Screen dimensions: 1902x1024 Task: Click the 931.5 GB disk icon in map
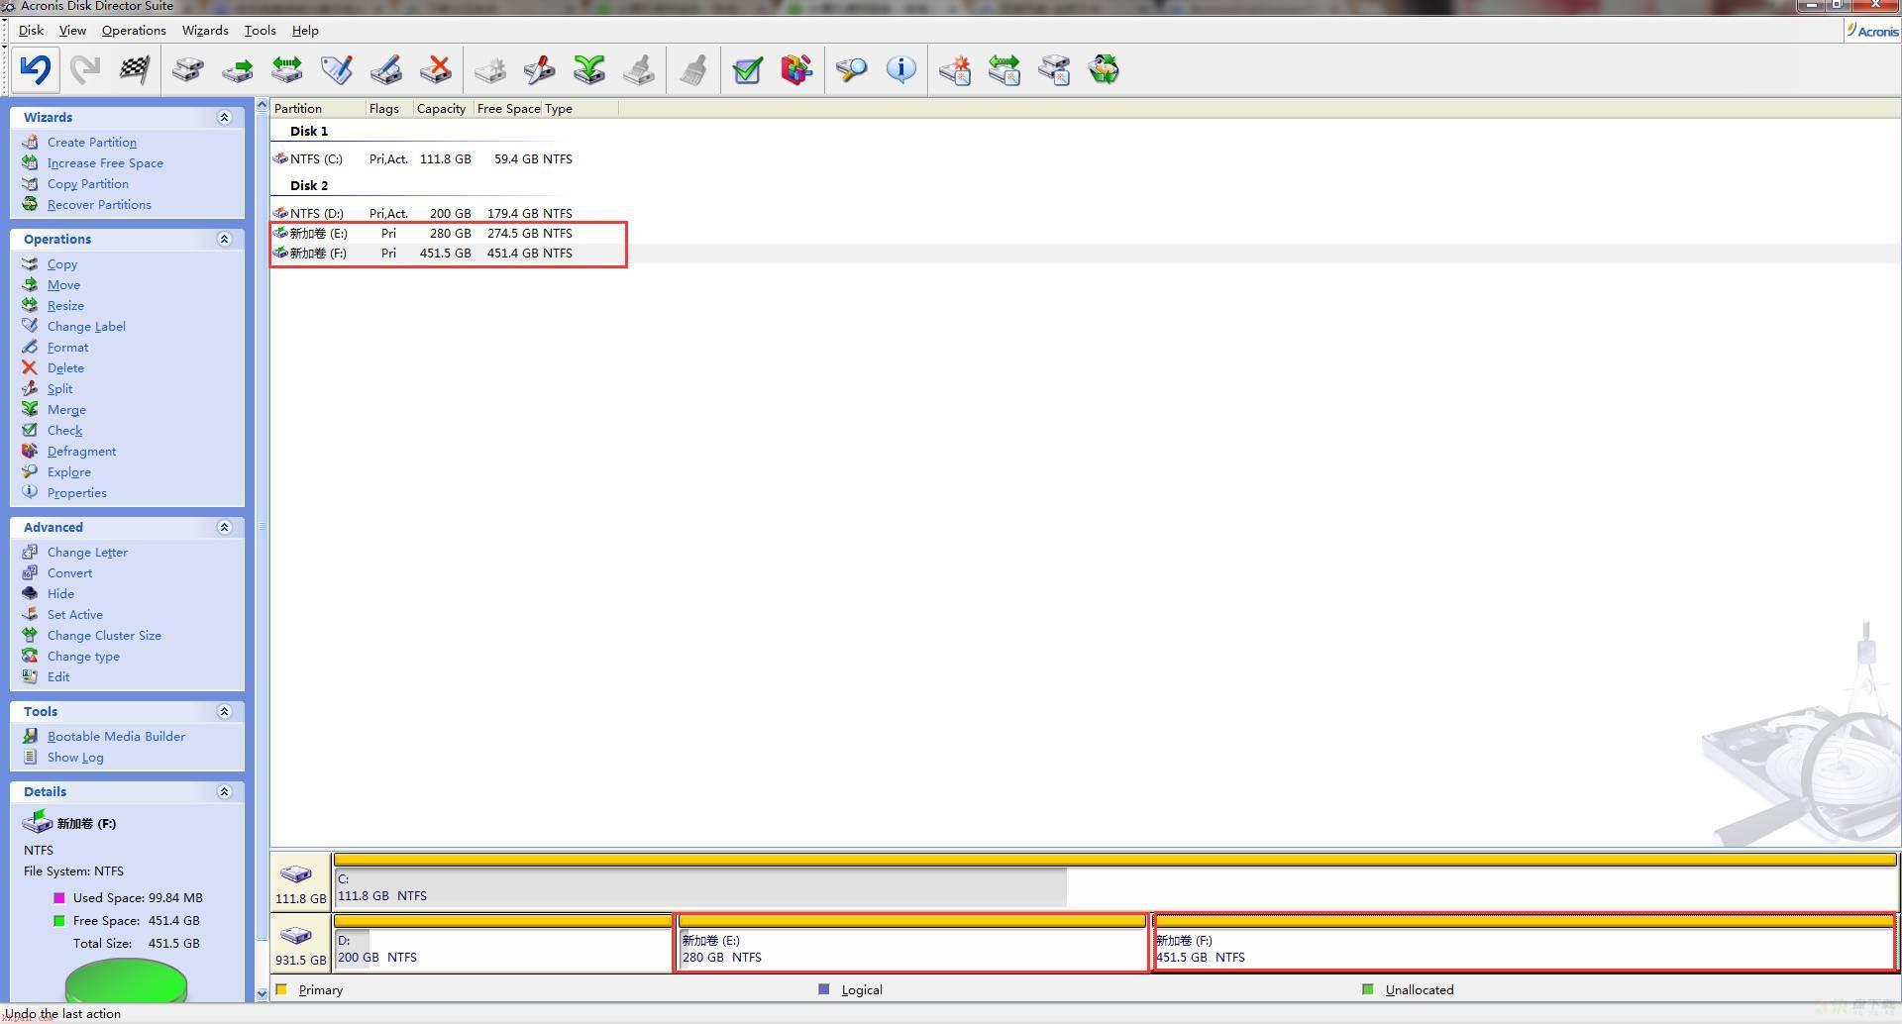[296, 935]
